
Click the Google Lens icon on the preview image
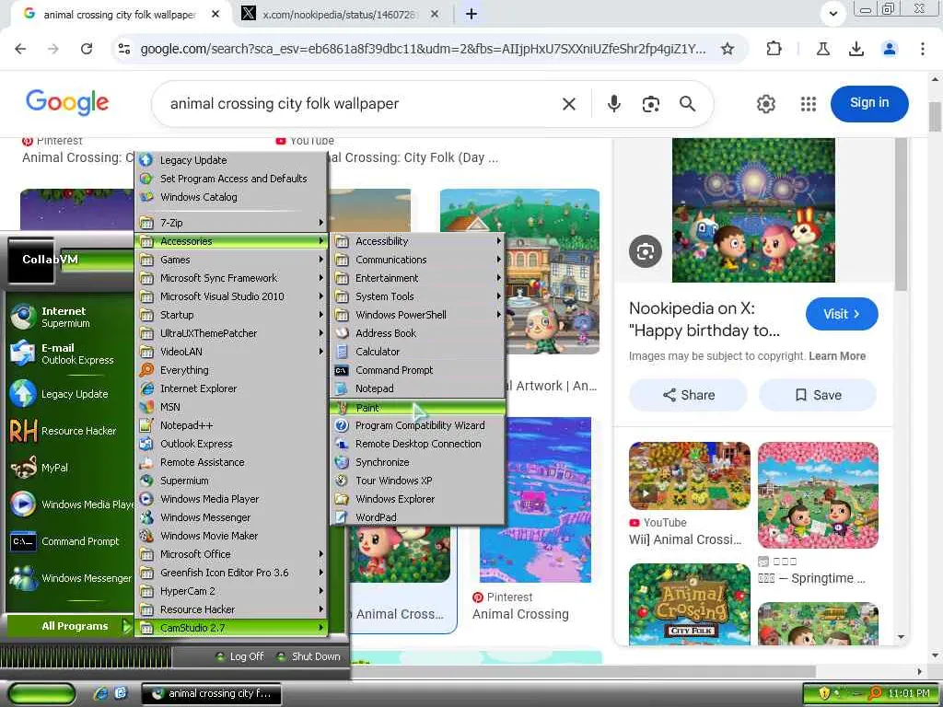[646, 251]
